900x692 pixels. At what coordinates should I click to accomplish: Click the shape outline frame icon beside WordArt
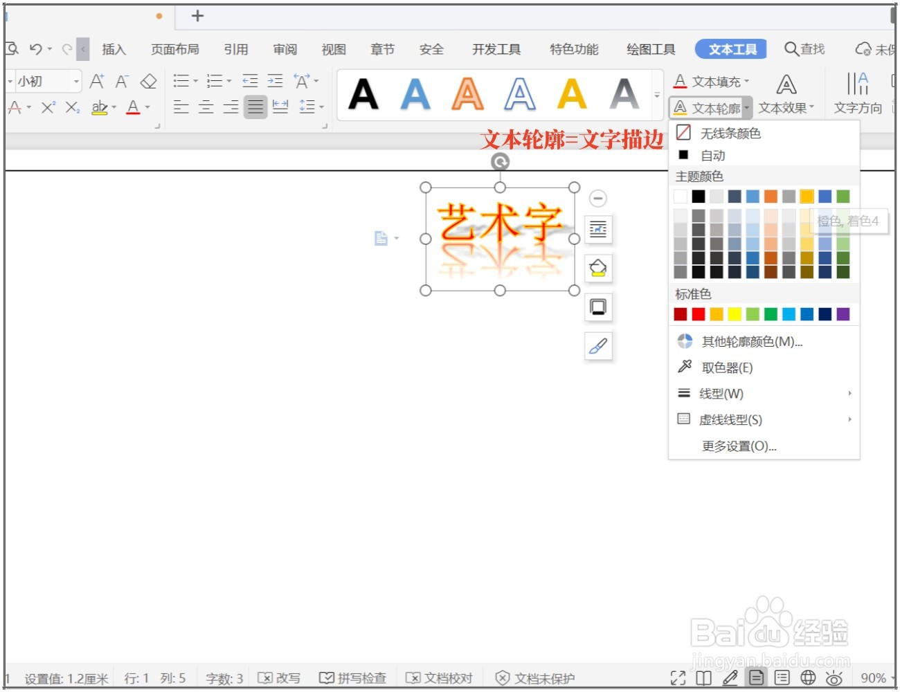click(598, 307)
